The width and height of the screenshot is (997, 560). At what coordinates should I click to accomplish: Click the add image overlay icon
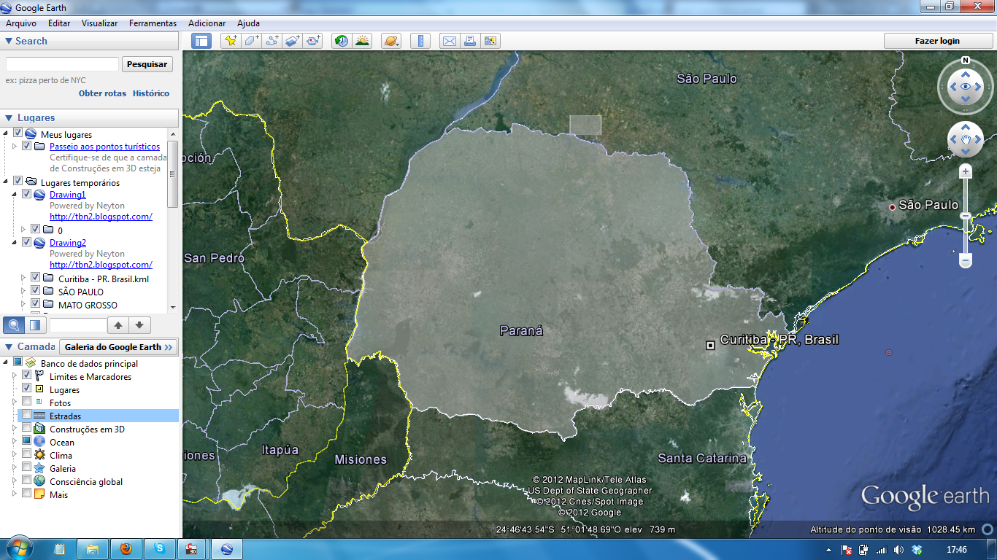click(x=293, y=41)
